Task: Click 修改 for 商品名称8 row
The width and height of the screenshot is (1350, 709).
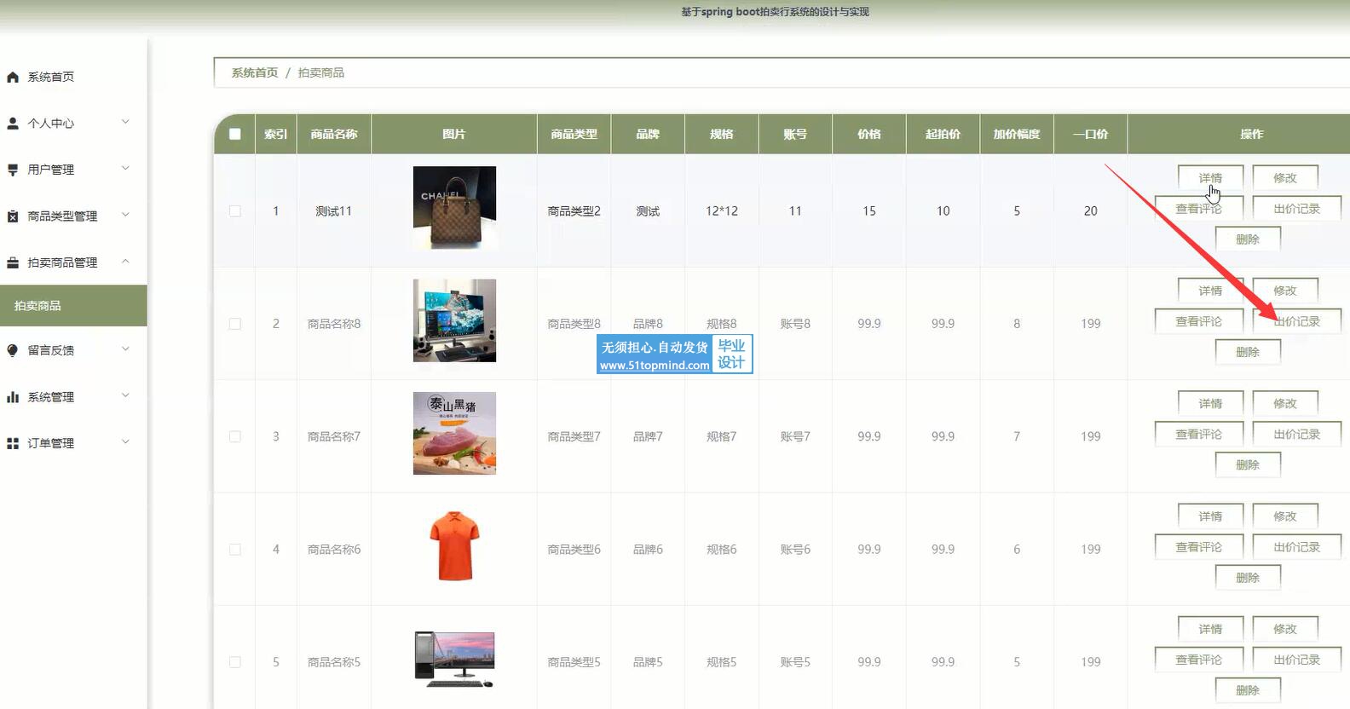Action: [1285, 291]
